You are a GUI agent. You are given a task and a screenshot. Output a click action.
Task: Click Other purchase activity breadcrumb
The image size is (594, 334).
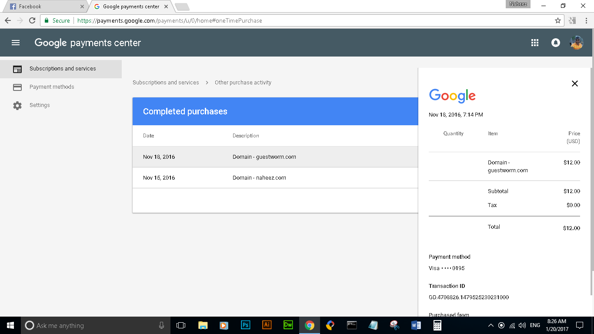tap(243, 83)
